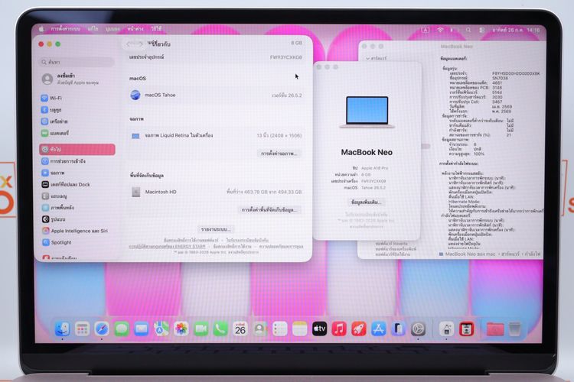The image size is (574, 382).
Task: Go forward using Settings forward arrow
Action: (139, 44)
